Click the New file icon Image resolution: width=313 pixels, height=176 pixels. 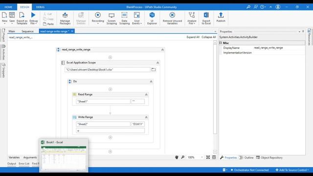4,15
